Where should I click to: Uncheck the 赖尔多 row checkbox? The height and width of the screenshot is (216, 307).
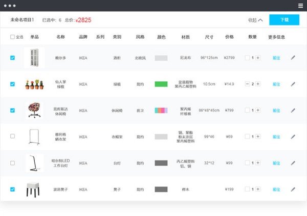(x=13, y=58)
